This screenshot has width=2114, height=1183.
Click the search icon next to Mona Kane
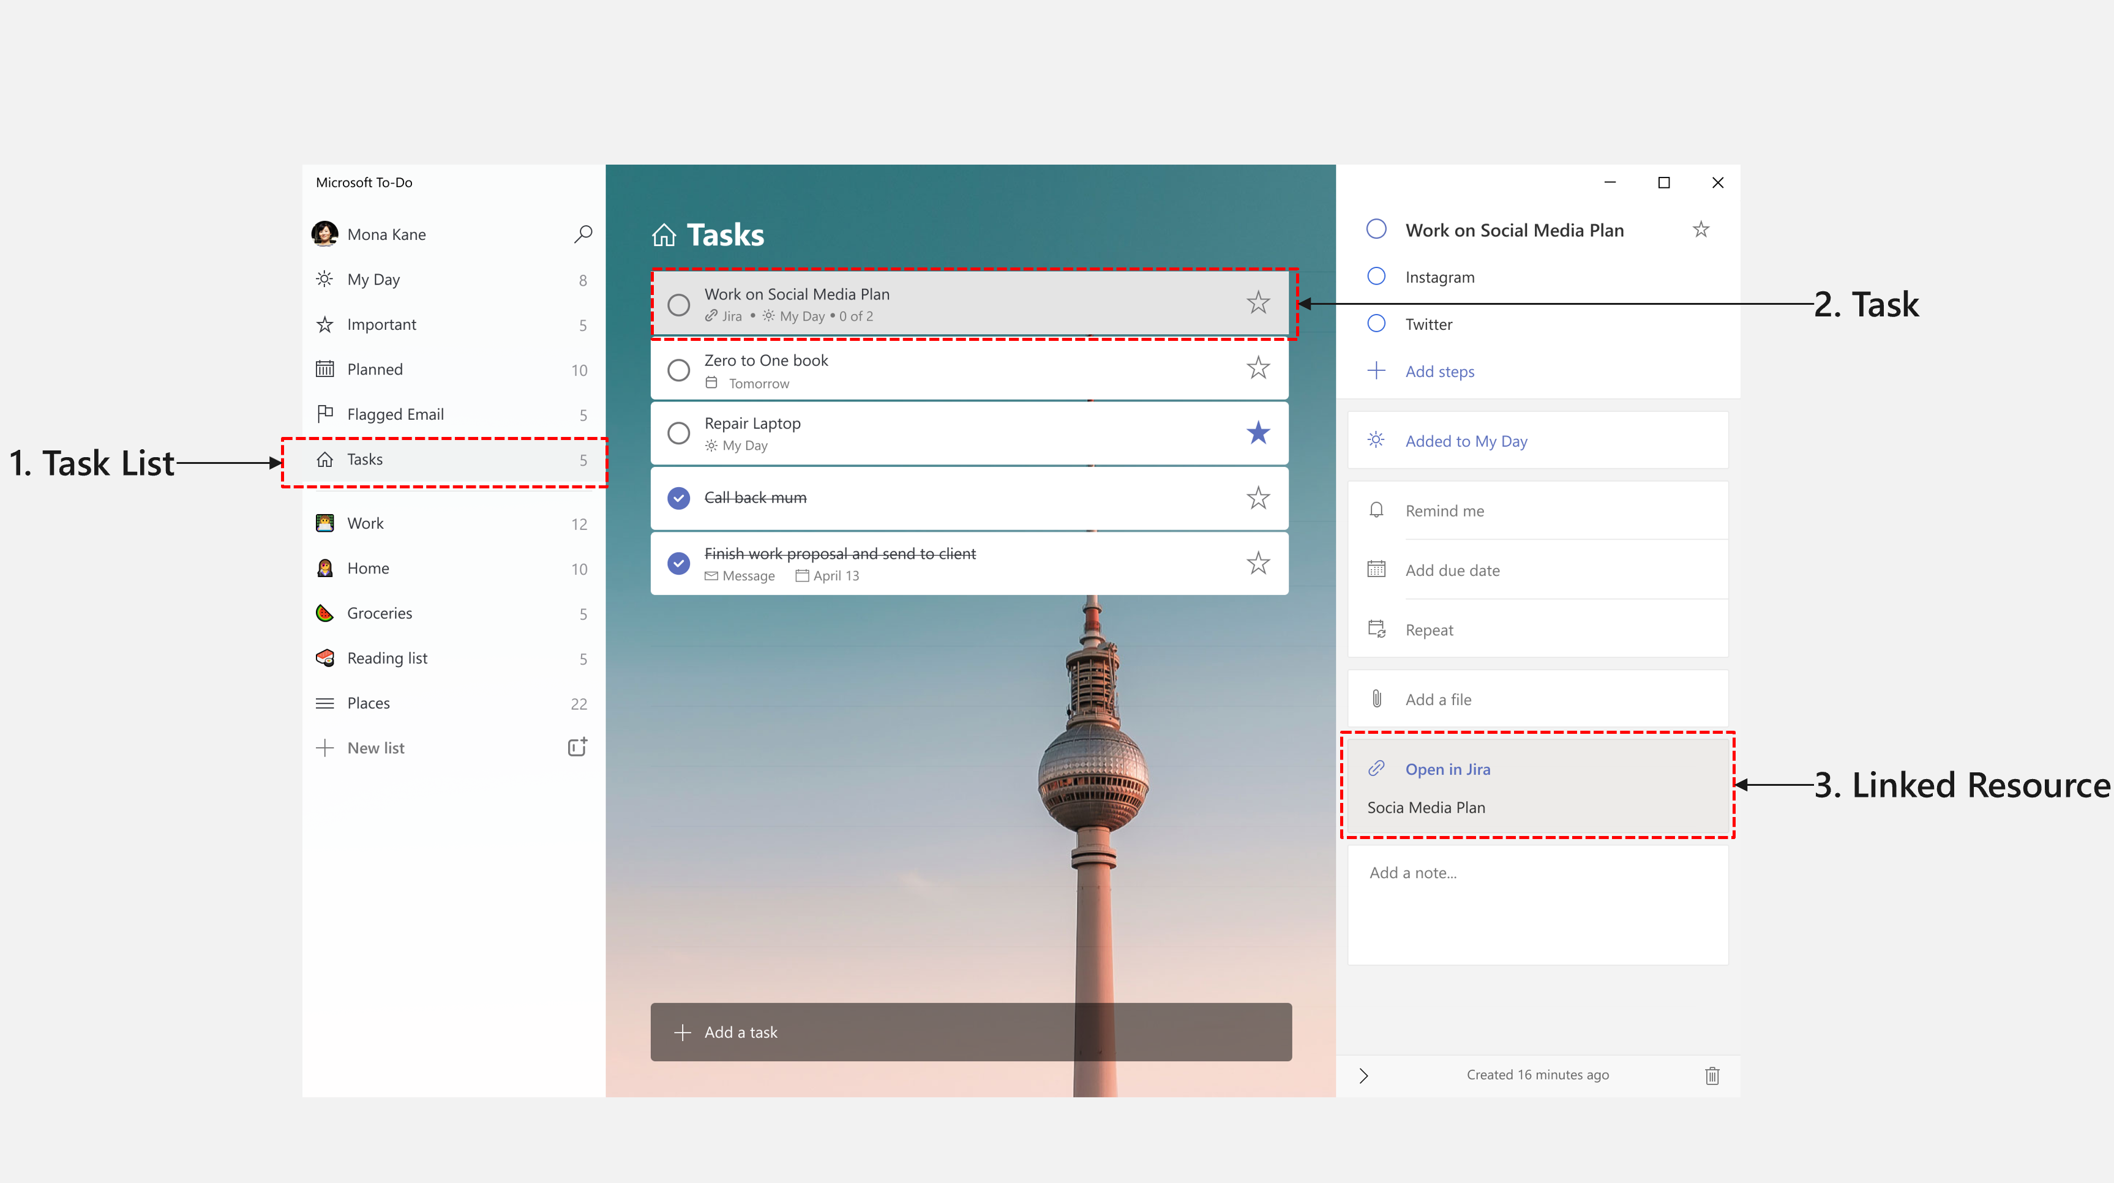pyautogui.click(x=582, y=234)
